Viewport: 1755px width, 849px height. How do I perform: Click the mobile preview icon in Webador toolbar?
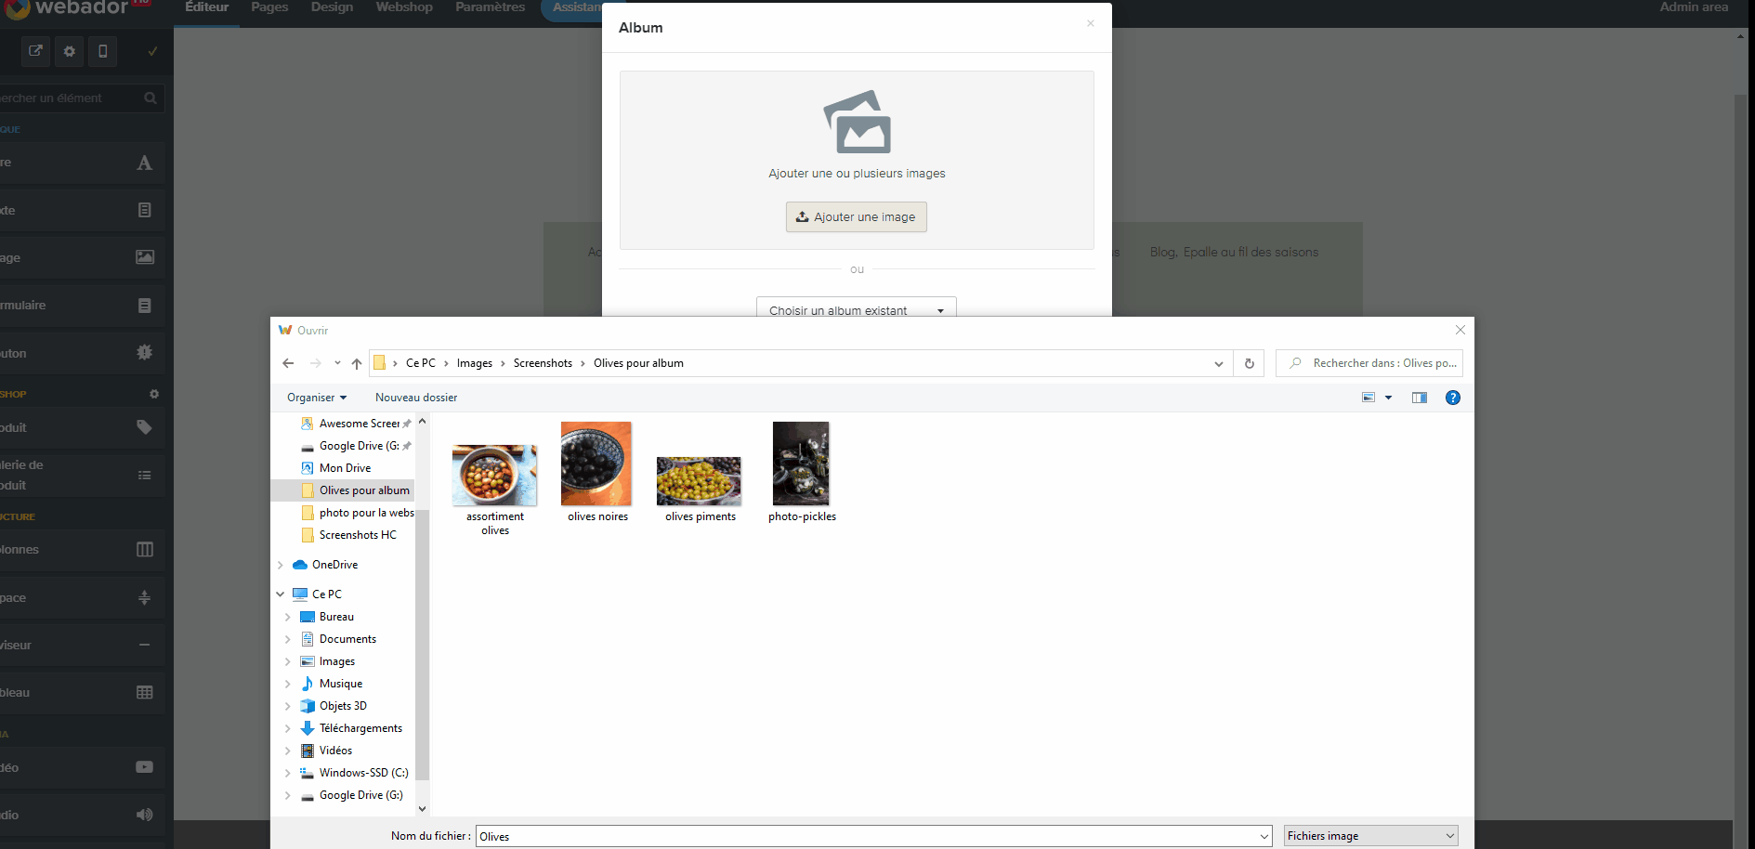[103, 51]
